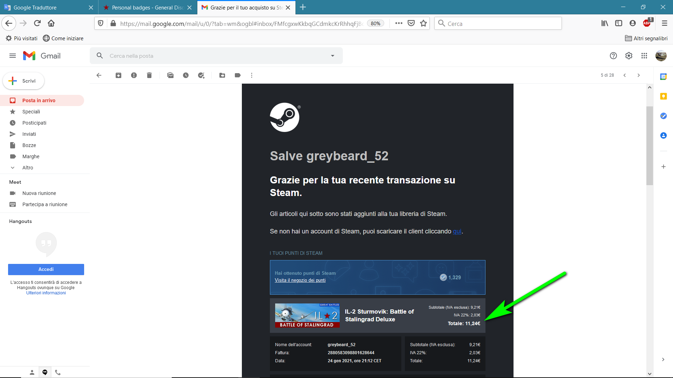Toggle the Gmail main menu hamburger
The width and height of the screenshot is (673, 378).
pos(13,56)
